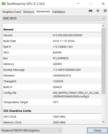Click the Memory Clock row label
The height and width of the screenshot is (134, 108).
point(12,123)
